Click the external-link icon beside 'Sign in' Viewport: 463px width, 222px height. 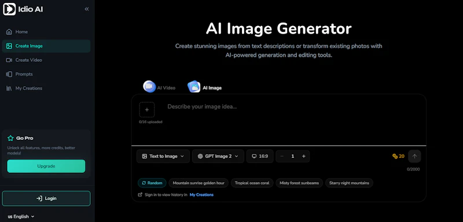140,195
